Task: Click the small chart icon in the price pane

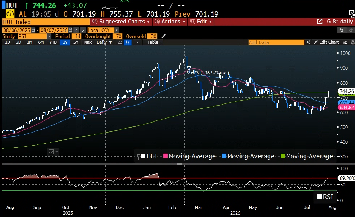Action: 51,152
